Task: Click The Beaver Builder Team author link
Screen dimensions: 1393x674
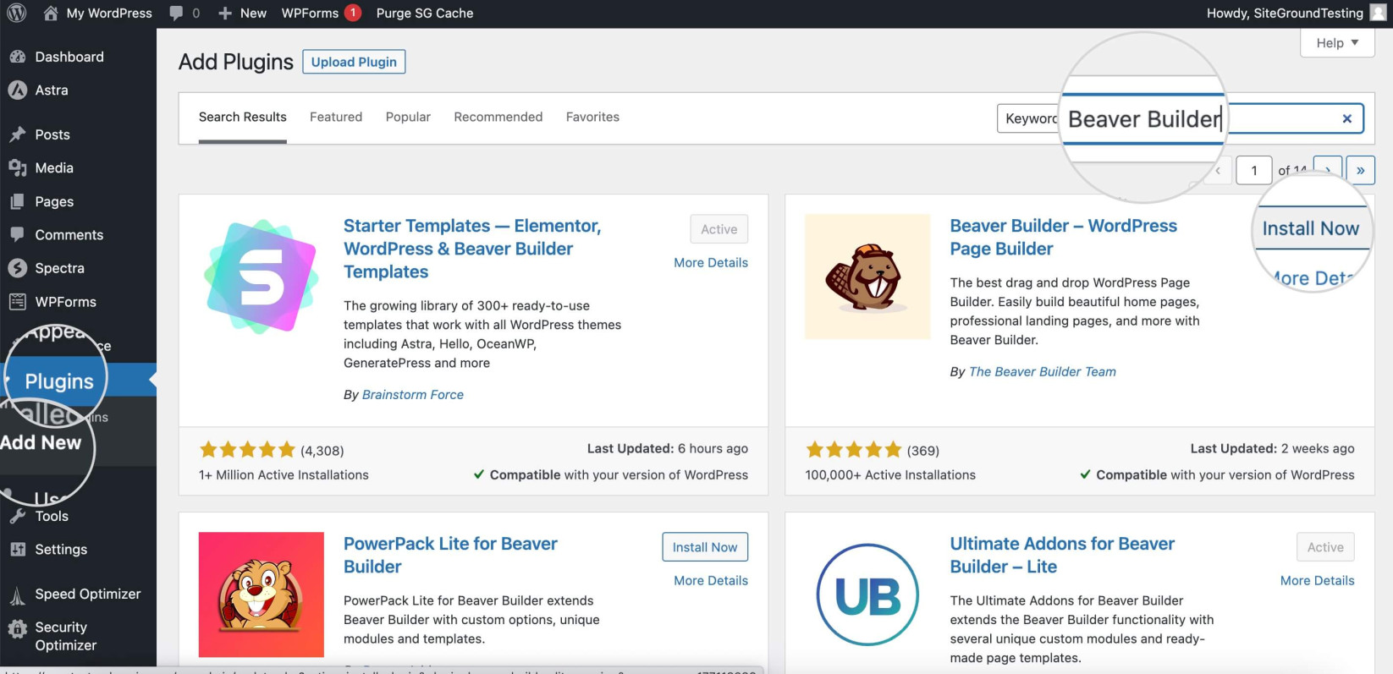Action: 1043,372
